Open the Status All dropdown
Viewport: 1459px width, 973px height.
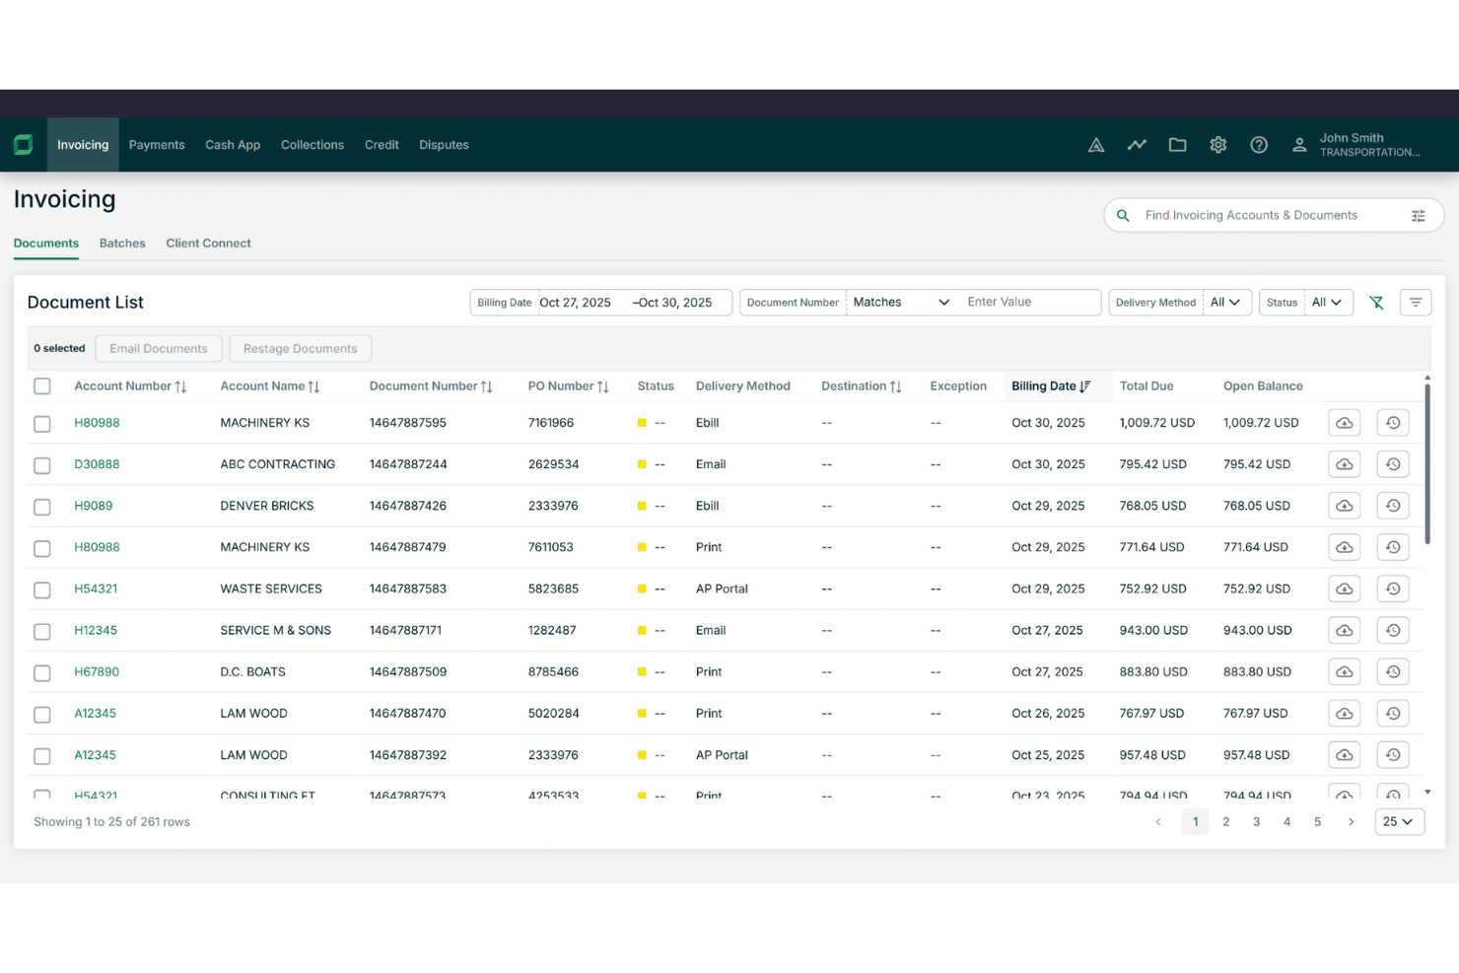click(x=1328, y=303)
